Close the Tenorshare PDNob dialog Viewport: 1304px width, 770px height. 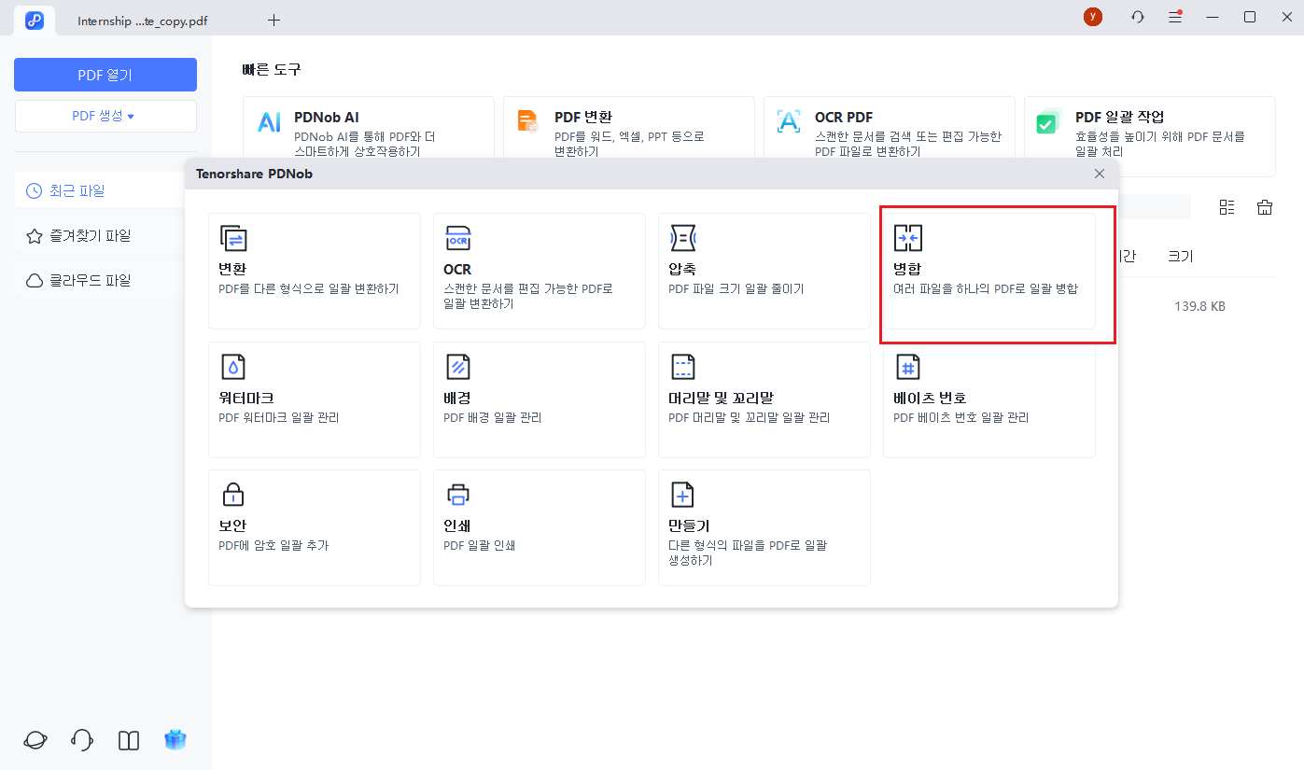click(1100, 174)
